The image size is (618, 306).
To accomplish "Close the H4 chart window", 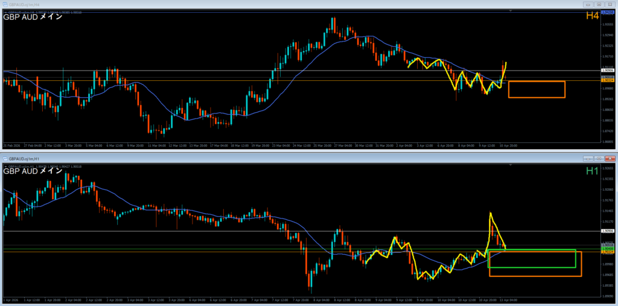I will (610, 4).
